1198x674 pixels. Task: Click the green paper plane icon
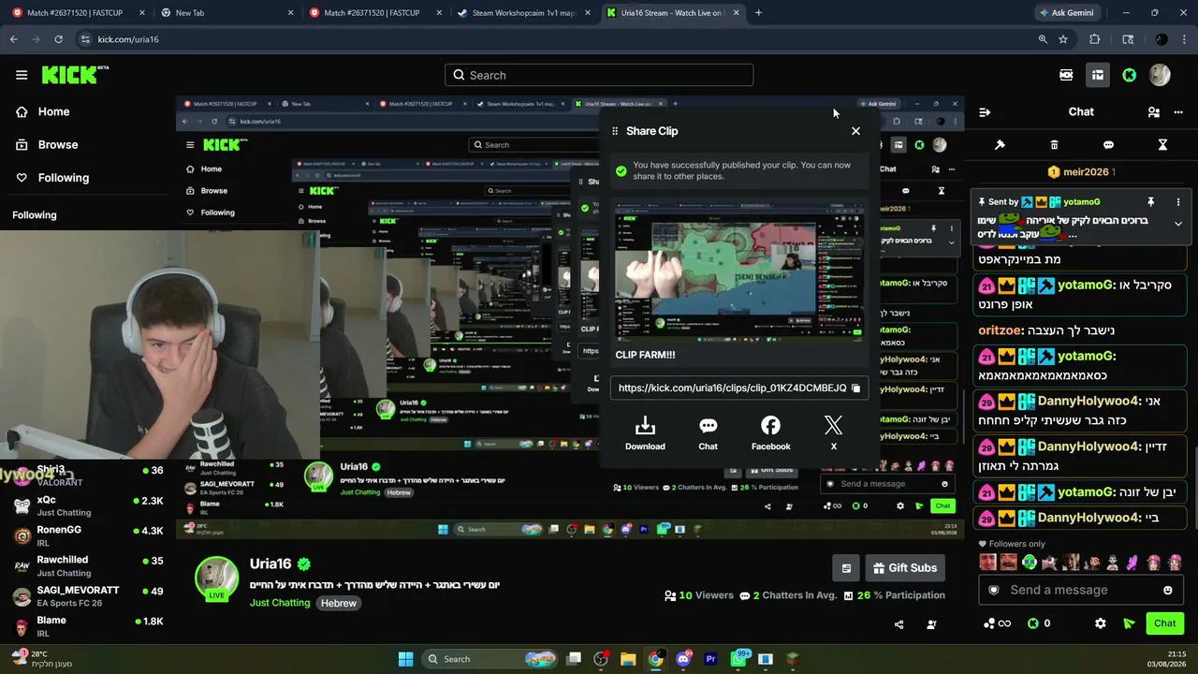click(1130, 623)
